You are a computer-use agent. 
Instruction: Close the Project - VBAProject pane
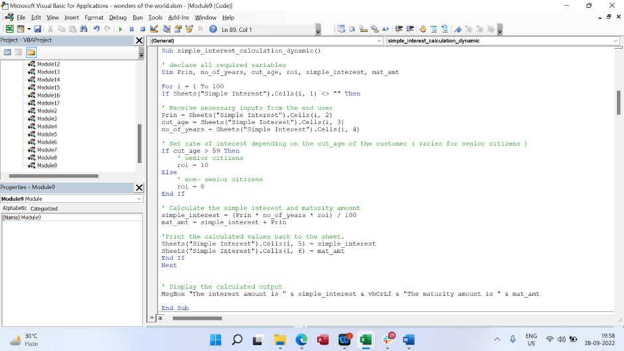[139, 40]
